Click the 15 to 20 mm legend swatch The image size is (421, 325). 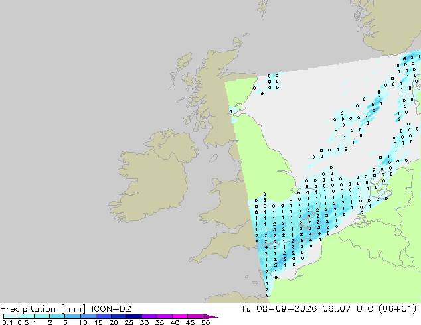point(104,316)
